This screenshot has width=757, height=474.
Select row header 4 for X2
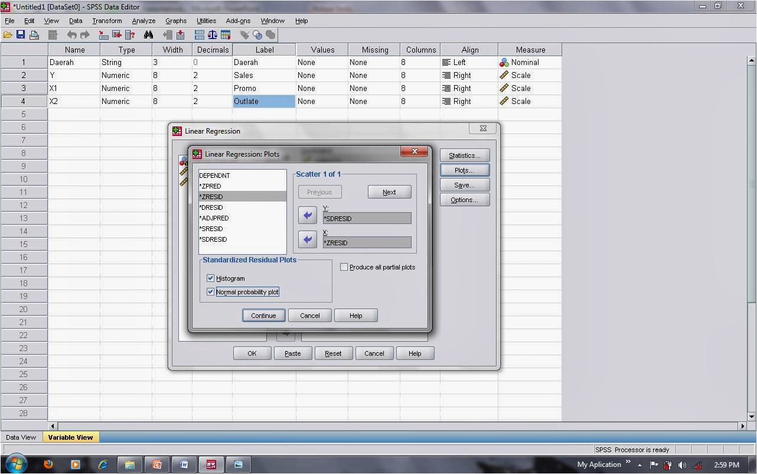click(24, 101)
